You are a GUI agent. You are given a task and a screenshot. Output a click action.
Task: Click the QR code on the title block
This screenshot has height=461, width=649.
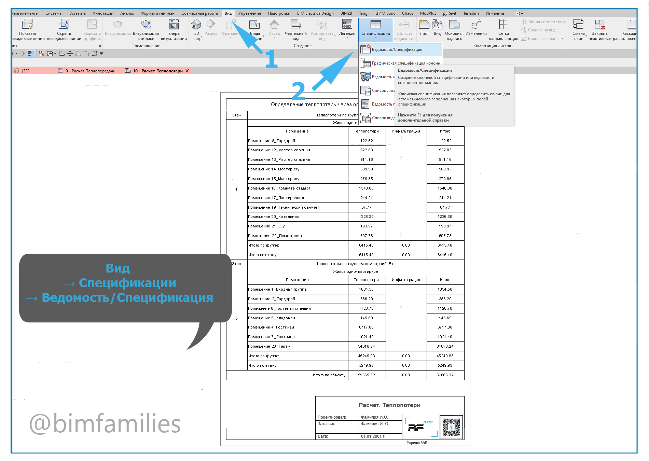451,427
